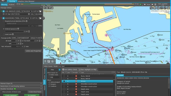Viewport: 171px width, 96px height.
Task: Select the Ordered speed radio button
Action: (4, 29)
